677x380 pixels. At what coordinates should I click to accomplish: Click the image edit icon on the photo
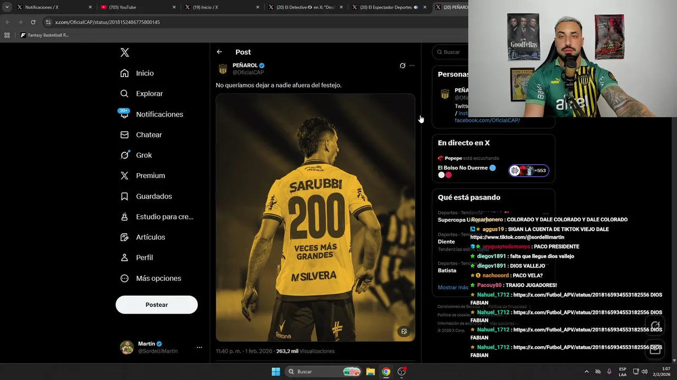pyautogui.click(x=404, y=331)
